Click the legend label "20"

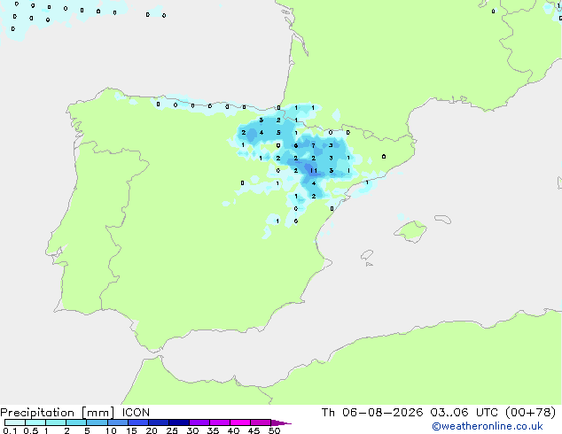(152, 430)
